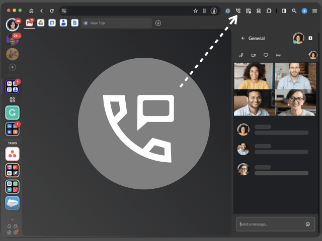This screenshot has height=241, width=322.
Task: Switch to the Google Contacts tab
Action: click(x=63, y=23)
